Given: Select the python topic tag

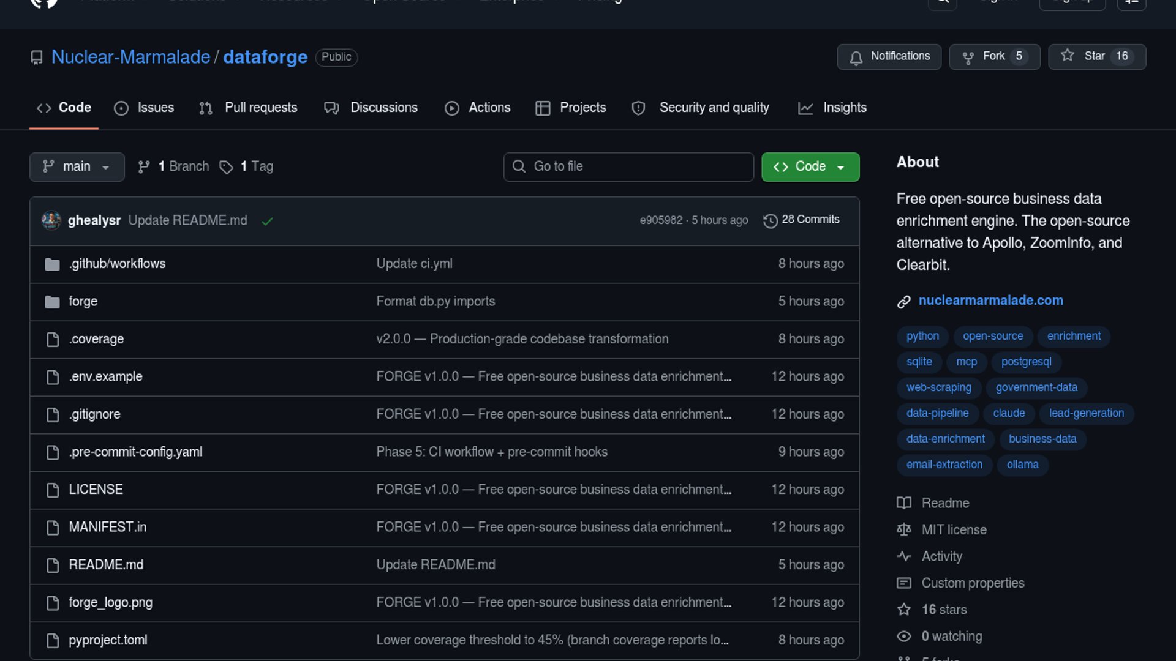Looking at the screenshot, I should tap(922, 336).
